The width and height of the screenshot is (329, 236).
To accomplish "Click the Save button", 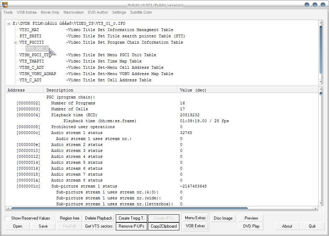I will tap(43, 226).
